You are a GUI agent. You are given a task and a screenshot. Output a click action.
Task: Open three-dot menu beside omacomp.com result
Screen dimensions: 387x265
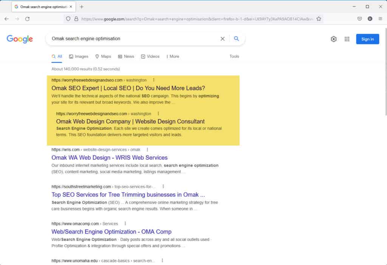tap(125, 224)
